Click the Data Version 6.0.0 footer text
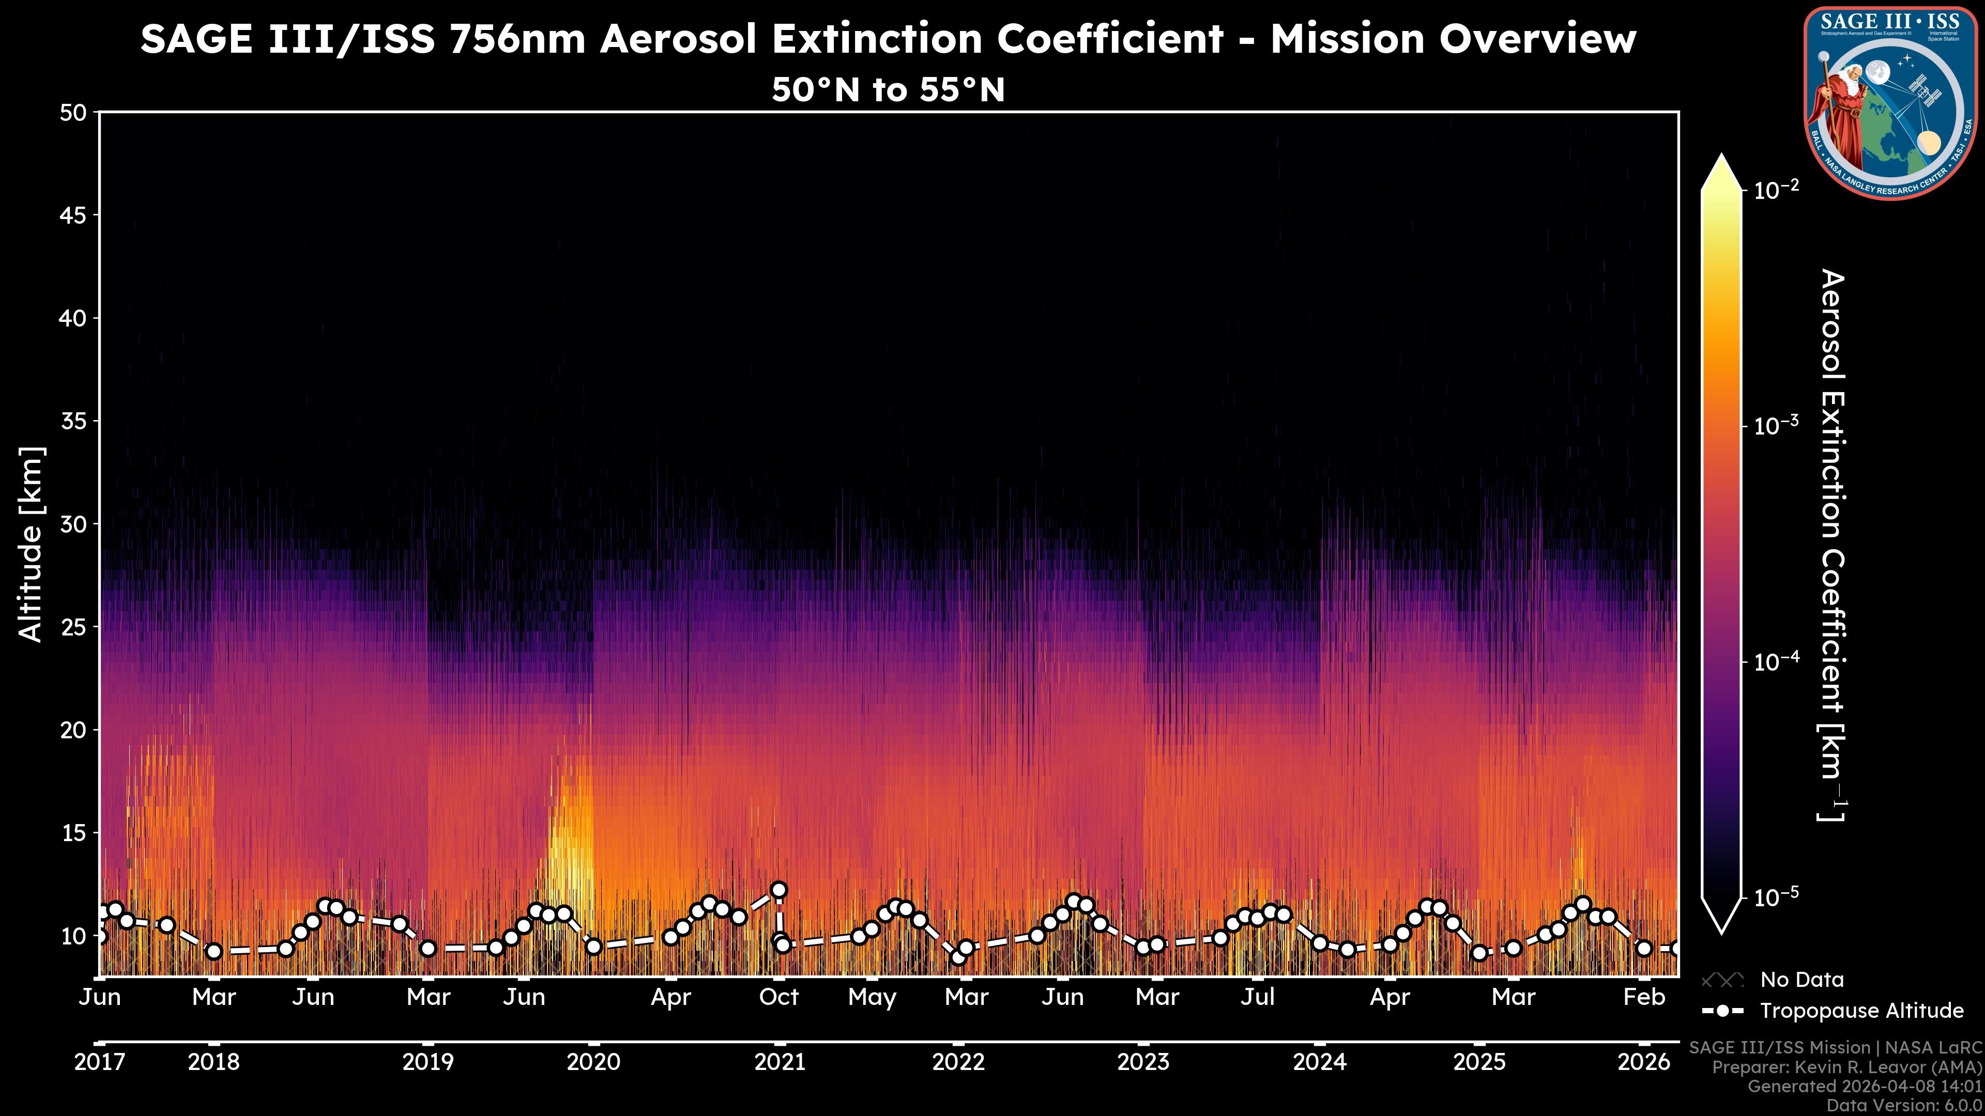Screen dimensions: 1985x1116 click(1905, 1105)
